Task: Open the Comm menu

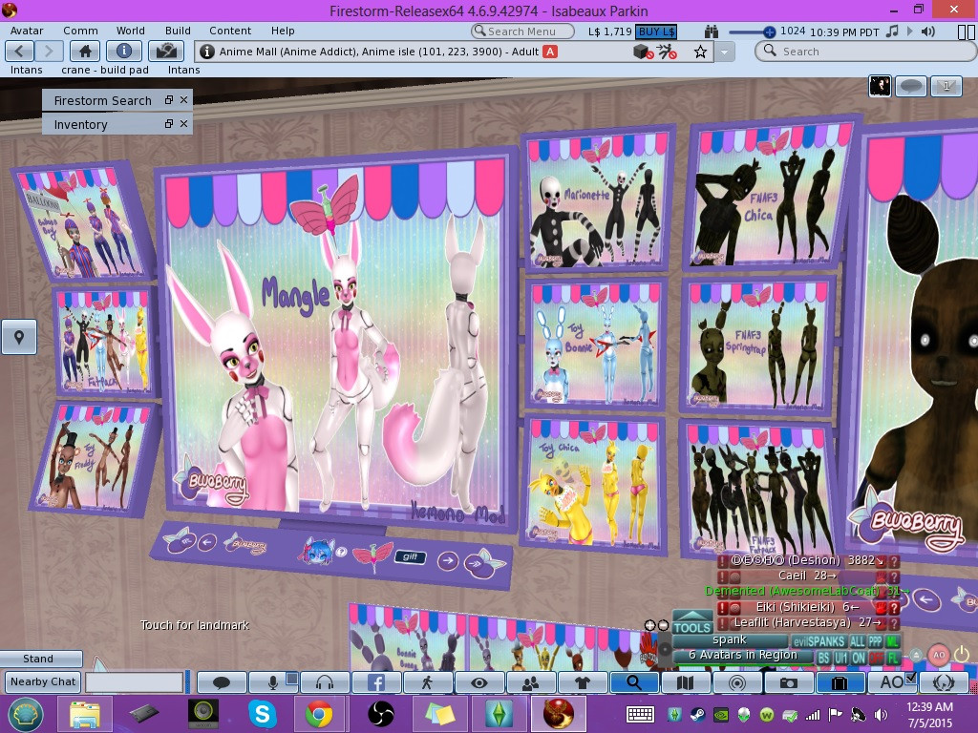Action: 80,31
